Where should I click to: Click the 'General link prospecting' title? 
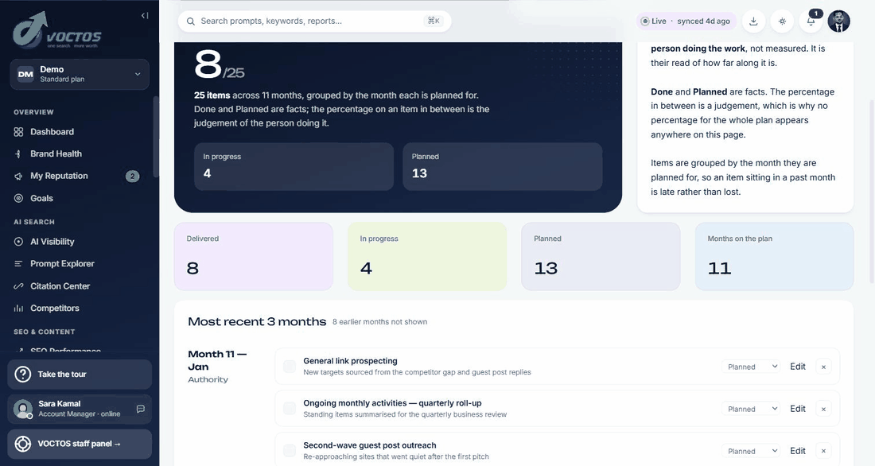point(351,361)
